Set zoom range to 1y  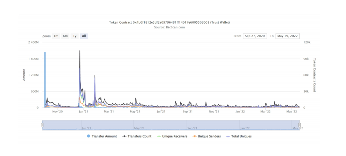click(x=75, y=36)
